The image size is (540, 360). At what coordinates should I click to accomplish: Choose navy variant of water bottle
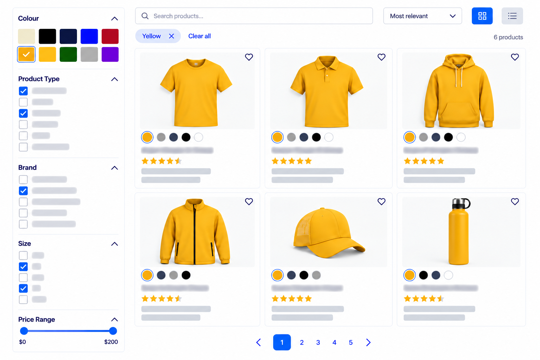tap(436, 275)
